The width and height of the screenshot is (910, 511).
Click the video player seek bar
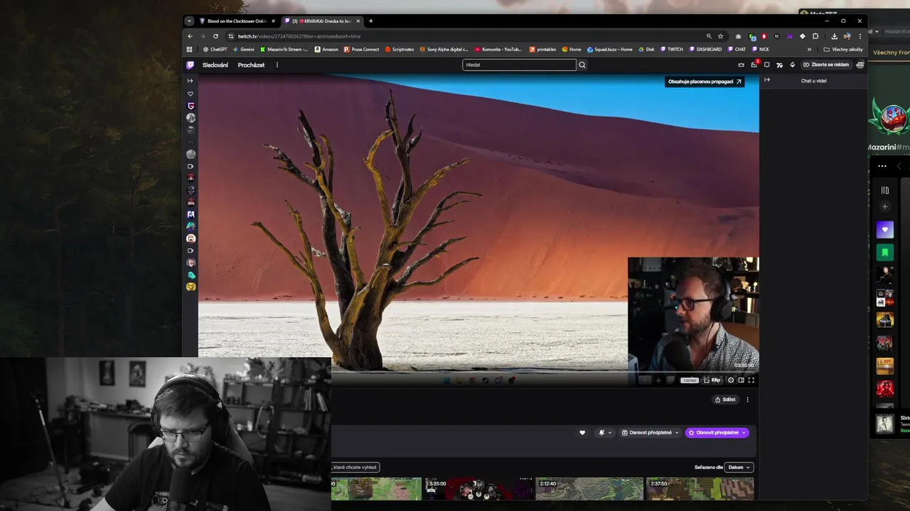point(545,371)
